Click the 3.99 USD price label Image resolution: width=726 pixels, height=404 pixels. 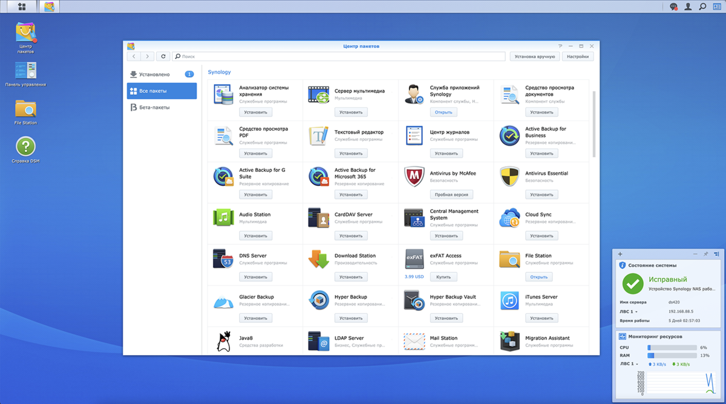tap(414, 277)
